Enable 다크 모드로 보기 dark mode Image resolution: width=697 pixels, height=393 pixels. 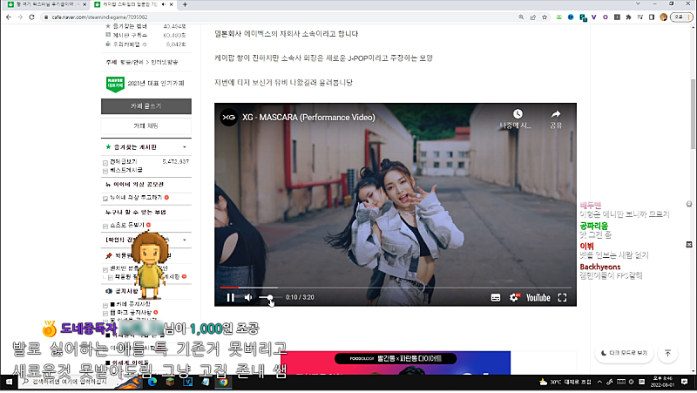click(x=624, y=353)
